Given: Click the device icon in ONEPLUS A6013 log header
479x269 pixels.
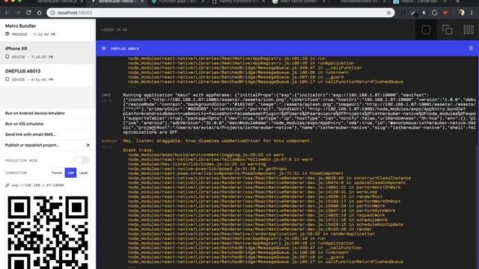Looking at the screenshot, I should coord(104,49).
